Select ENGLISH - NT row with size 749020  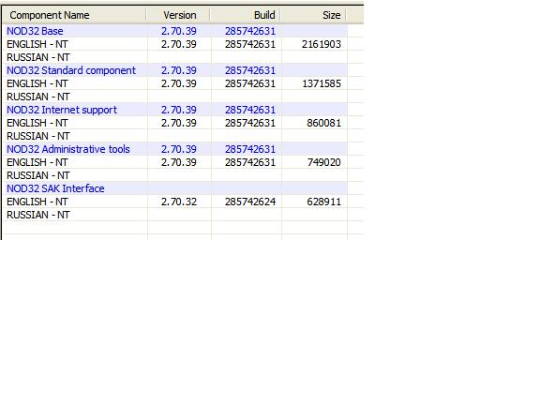coord(175,162)
